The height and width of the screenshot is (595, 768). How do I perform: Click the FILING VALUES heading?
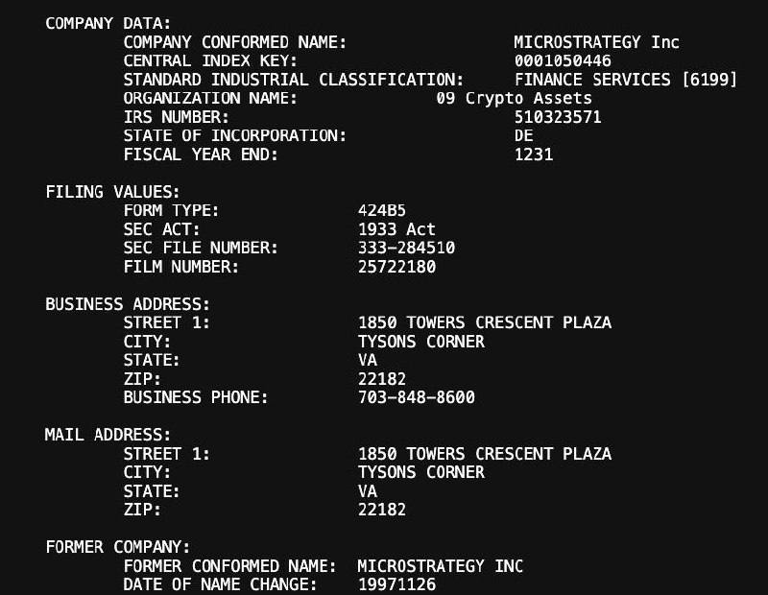tap(112, 192)
